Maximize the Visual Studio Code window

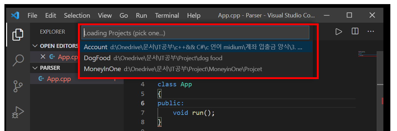click(x=349, y=15)
